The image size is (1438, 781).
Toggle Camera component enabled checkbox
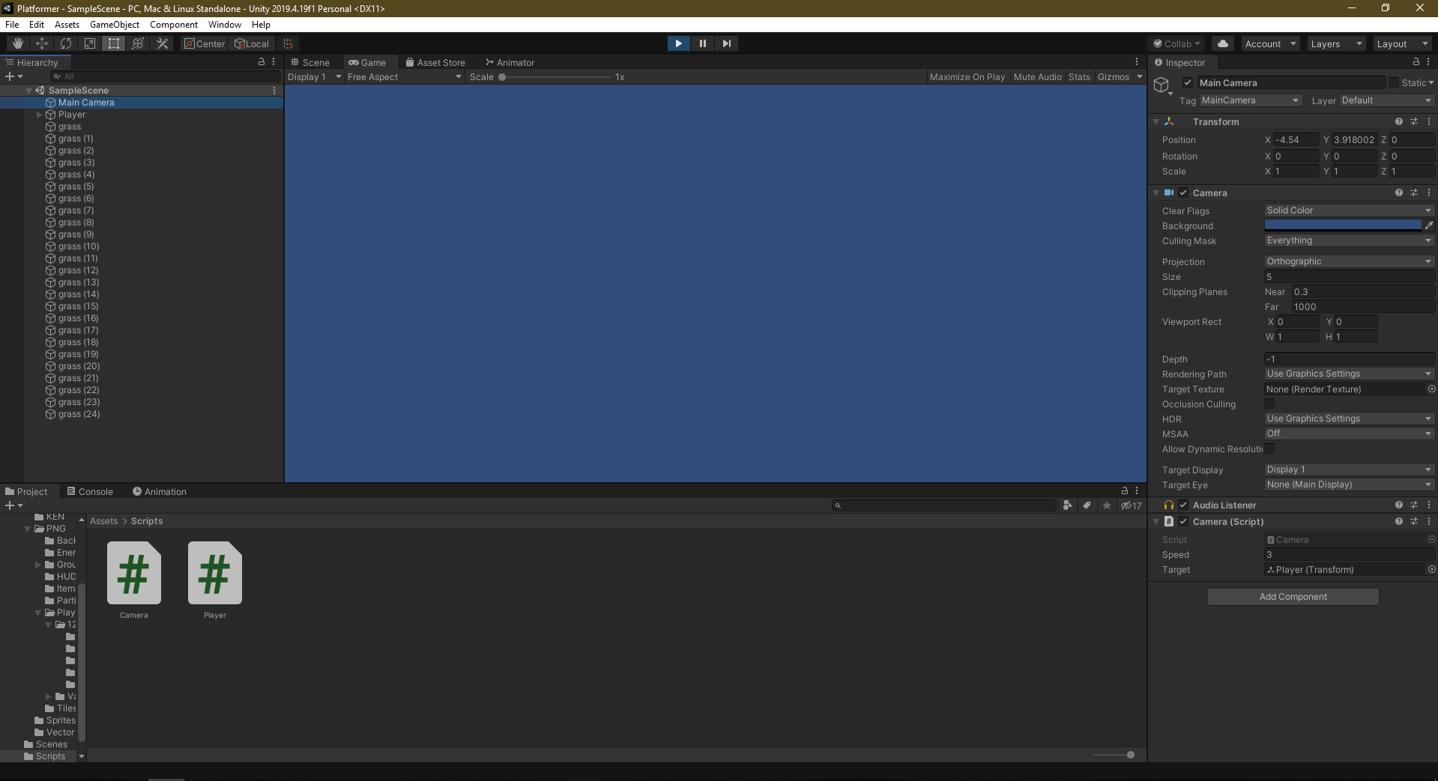point(1183,192)
